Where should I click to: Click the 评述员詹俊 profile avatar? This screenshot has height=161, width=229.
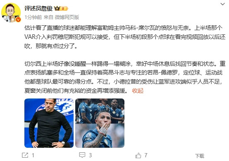pyautogui.click(x=11, y=12)
